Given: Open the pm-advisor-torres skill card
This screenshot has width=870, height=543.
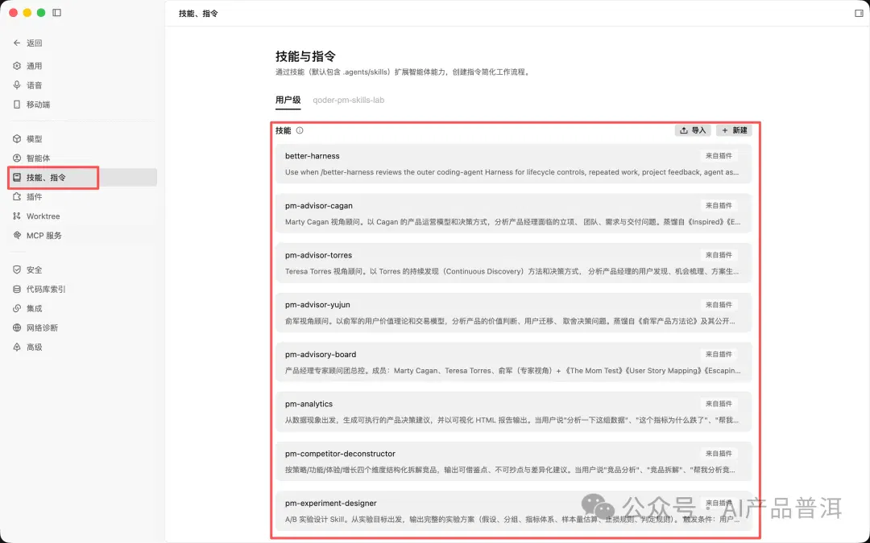Looking at the screenshot, I should click(x=513, y=263).
